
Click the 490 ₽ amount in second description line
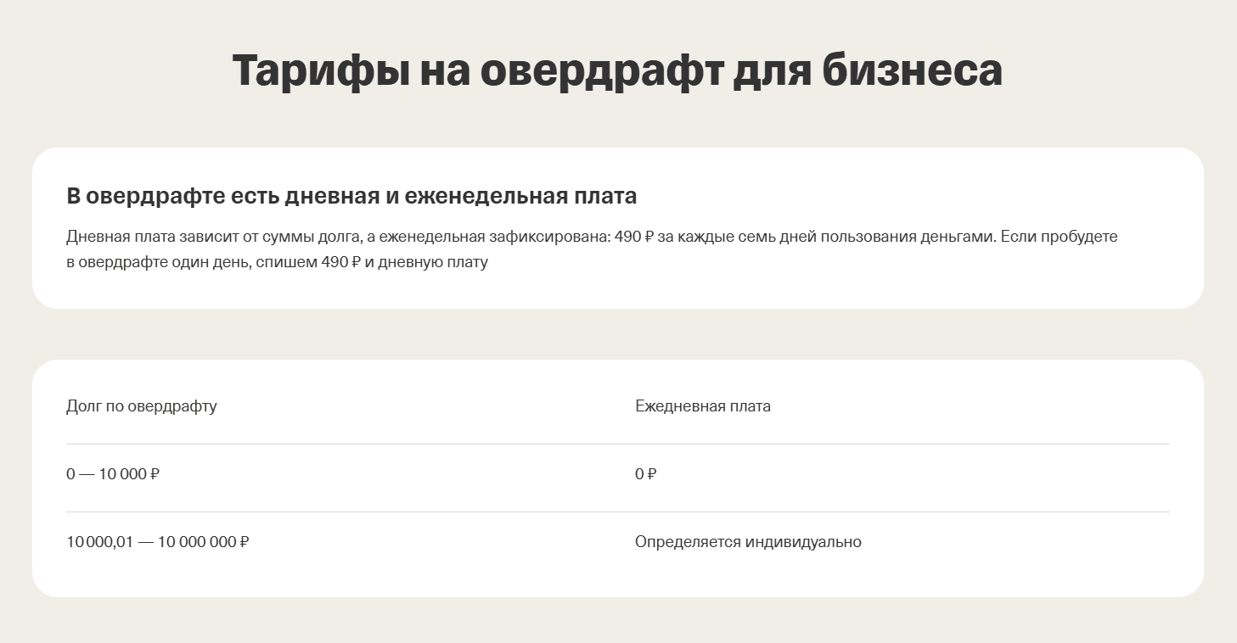coord(341,262)
